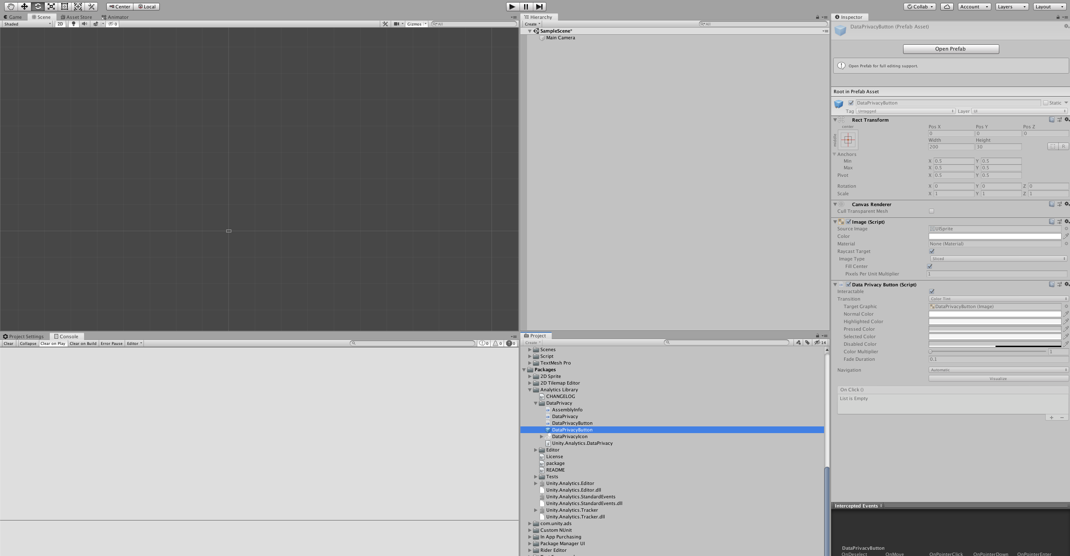The width and height of the screenshot is (1070, 556).
Task: Toggle 2D mode in the Scene view
Action: (x=60, y=24)
